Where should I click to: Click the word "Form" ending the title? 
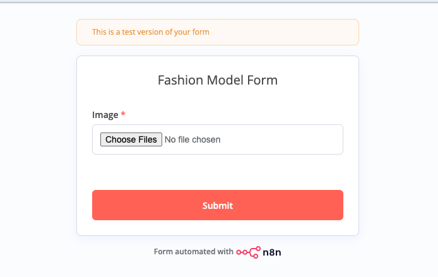pyautogui.click(x=263, y=81)
